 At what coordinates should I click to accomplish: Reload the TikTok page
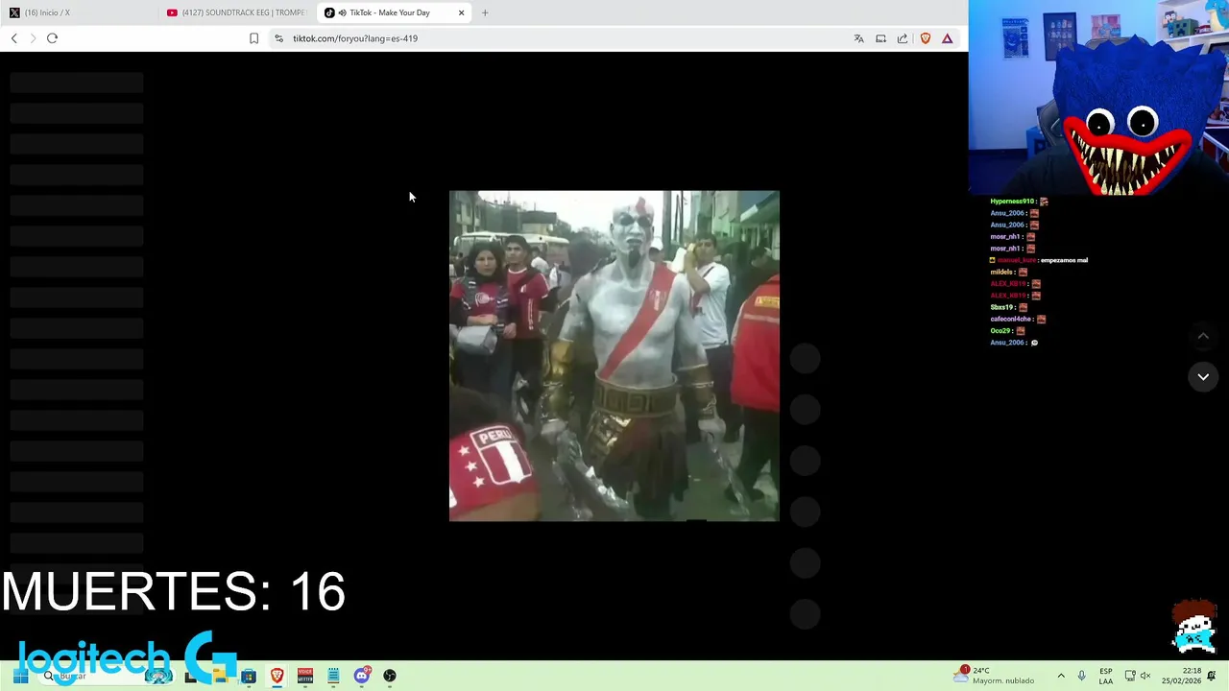pos(52,38)
